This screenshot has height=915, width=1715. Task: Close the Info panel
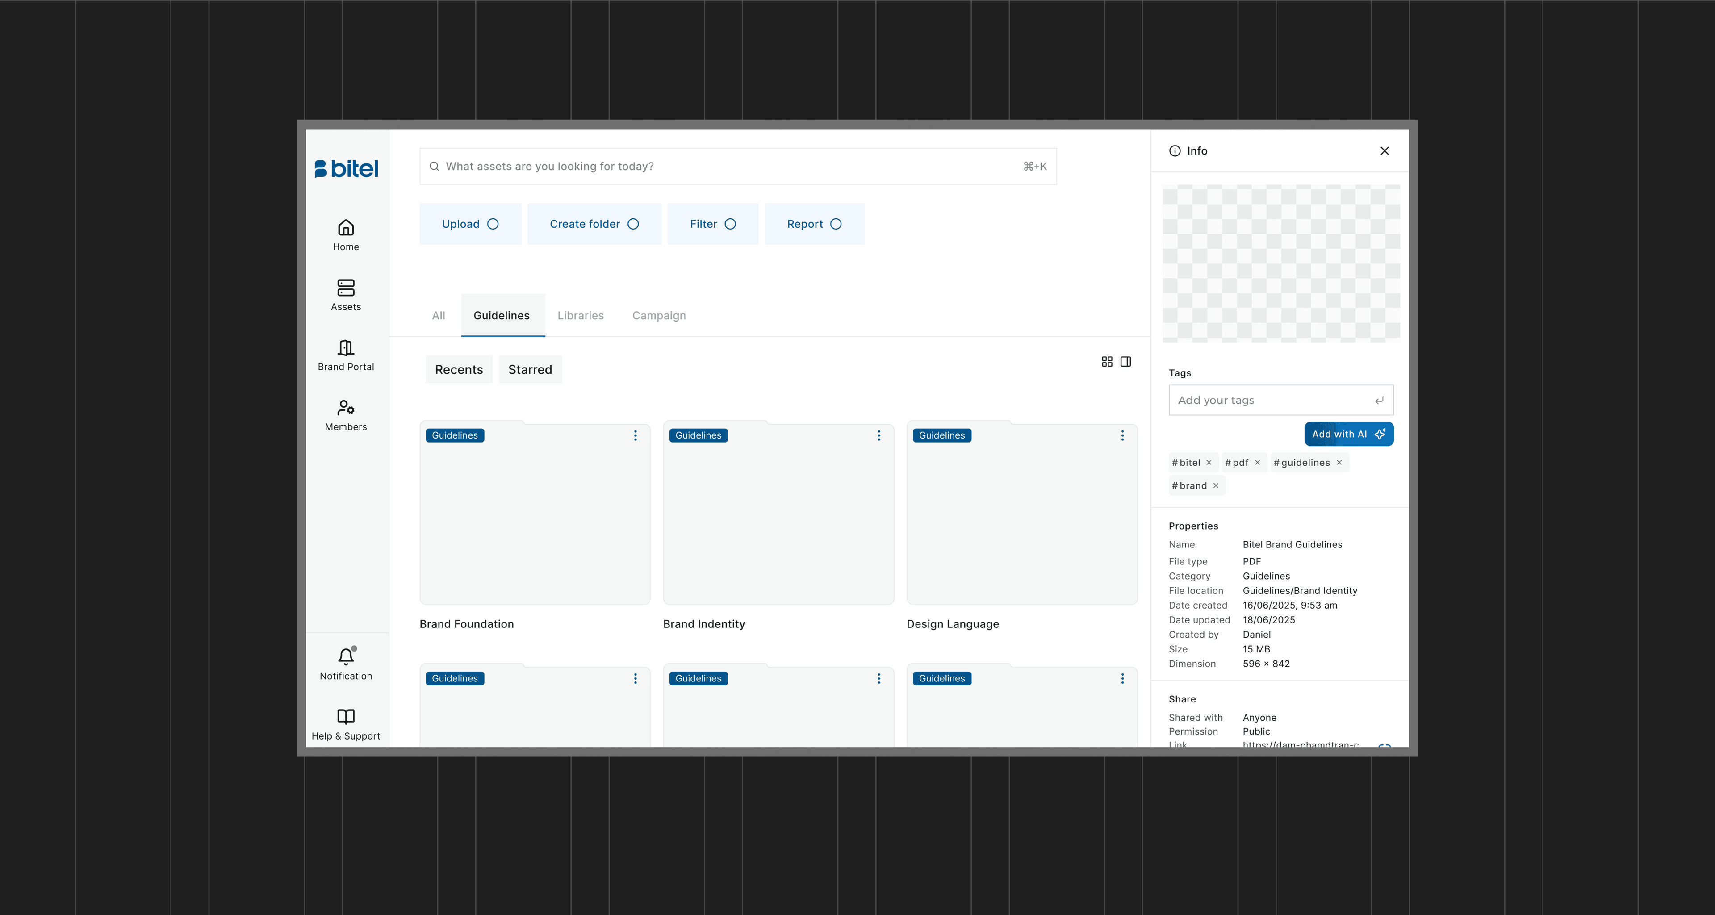tap(1384, 151)
